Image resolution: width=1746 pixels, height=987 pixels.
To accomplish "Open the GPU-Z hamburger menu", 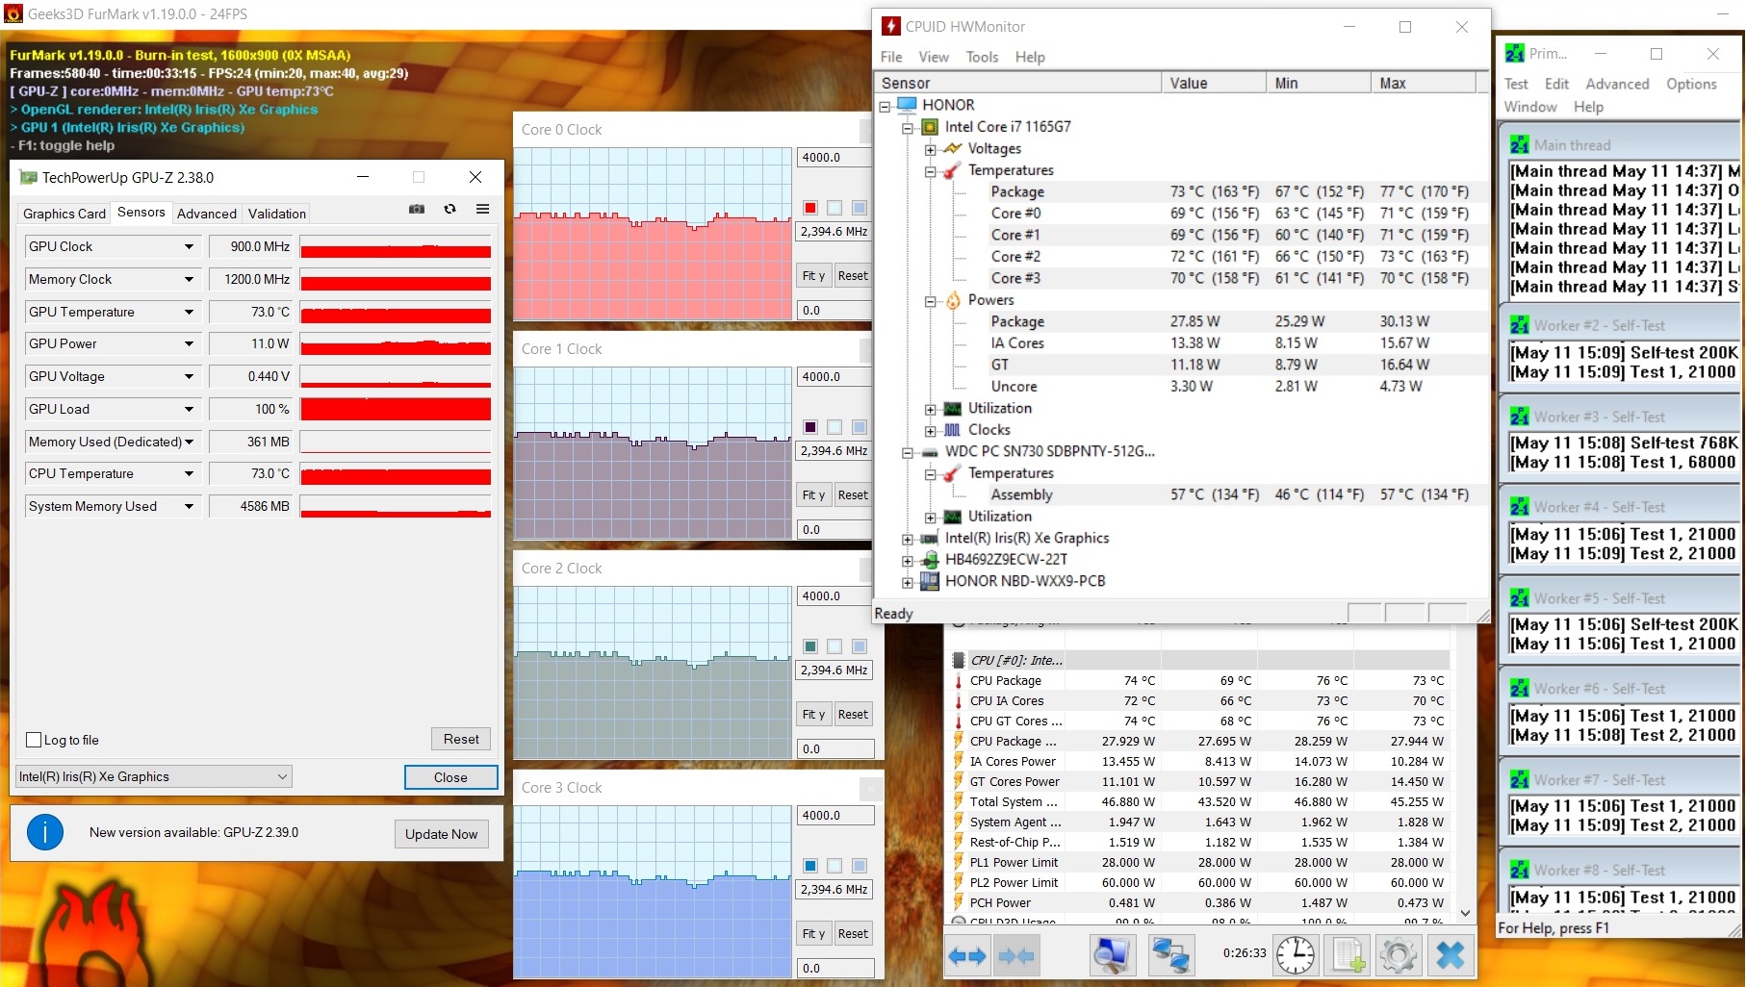I will coord(483,209).
